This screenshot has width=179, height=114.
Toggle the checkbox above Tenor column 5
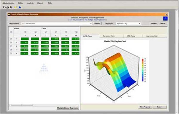pos(25,32)
